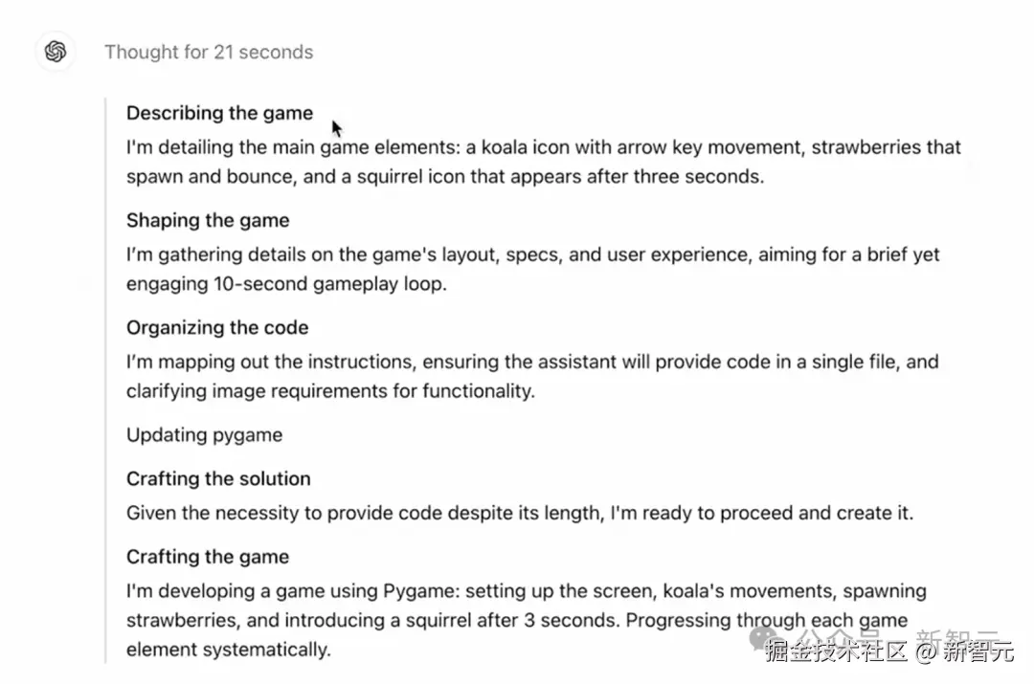Click 'element systematically.' on the last line
This screenshot has height=684, width=1034.
click(x=228, y=650)
